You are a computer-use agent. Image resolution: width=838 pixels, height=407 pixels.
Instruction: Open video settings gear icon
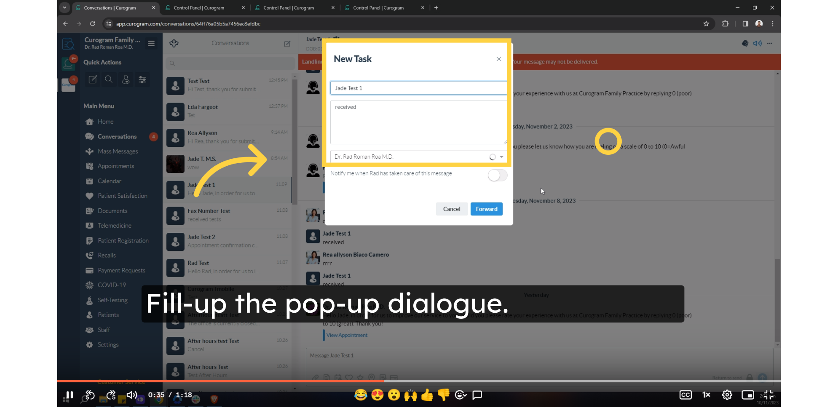727,395
